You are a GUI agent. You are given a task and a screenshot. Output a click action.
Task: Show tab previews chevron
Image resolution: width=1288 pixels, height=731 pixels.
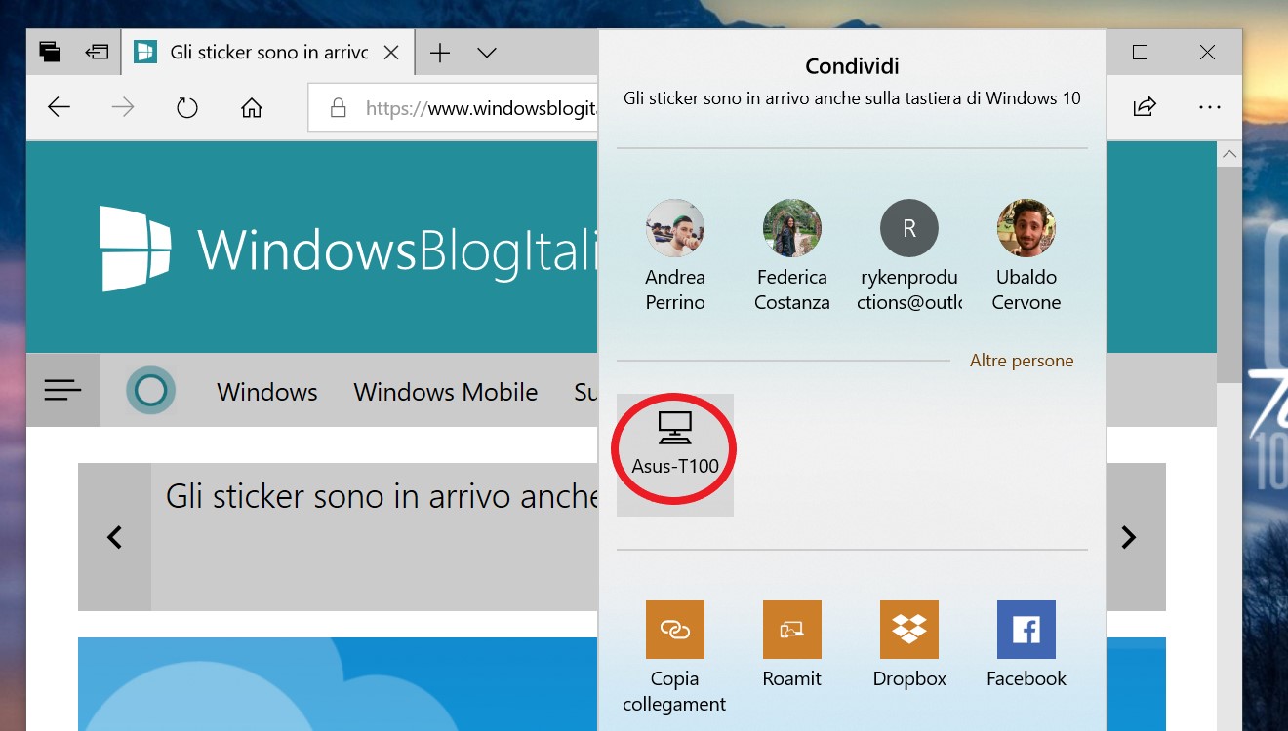[487, 53]
